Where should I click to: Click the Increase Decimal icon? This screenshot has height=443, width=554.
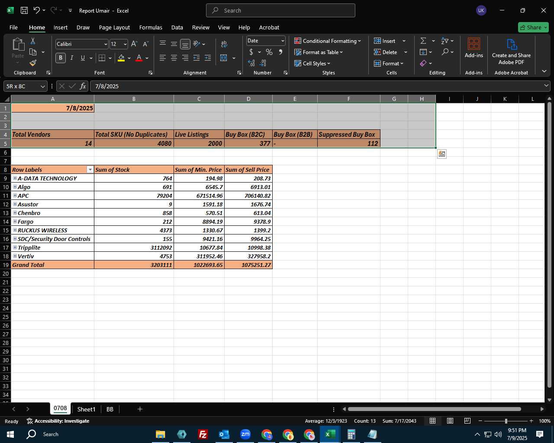click(251, 63)
